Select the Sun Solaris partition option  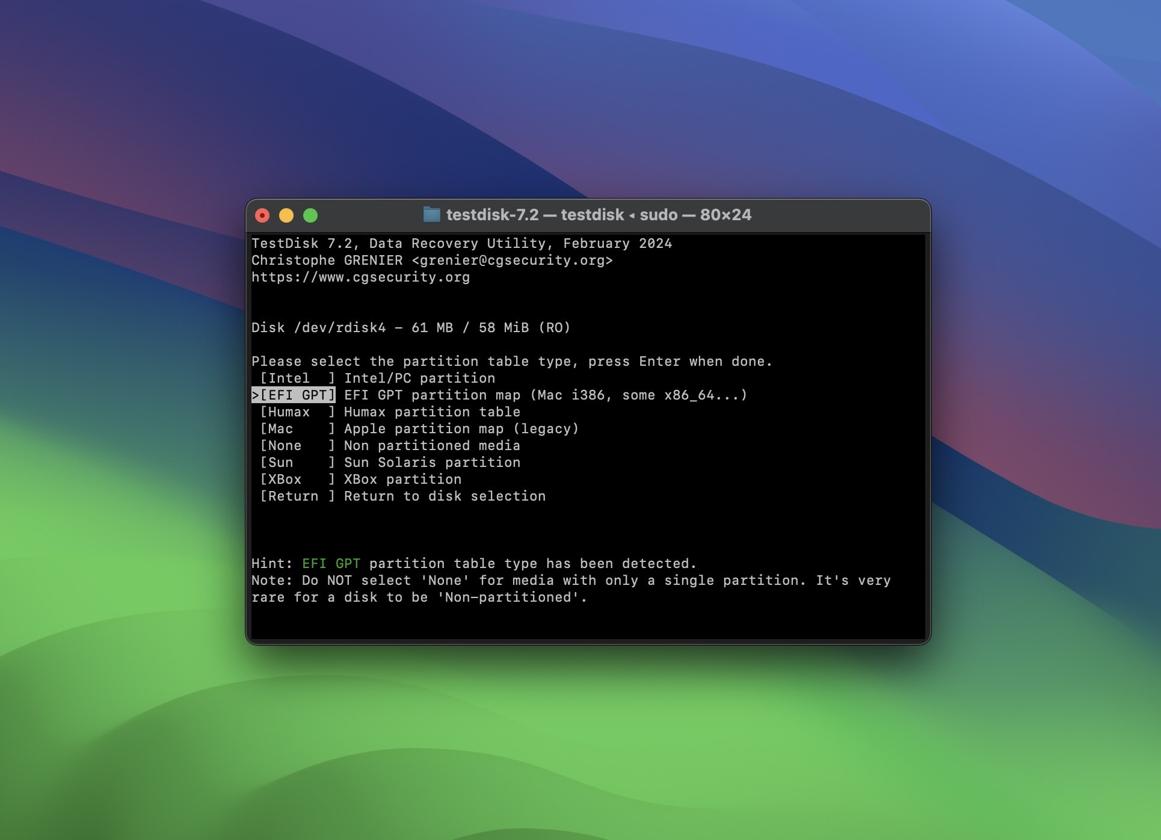pyautogui.click(x=390, y=463)
